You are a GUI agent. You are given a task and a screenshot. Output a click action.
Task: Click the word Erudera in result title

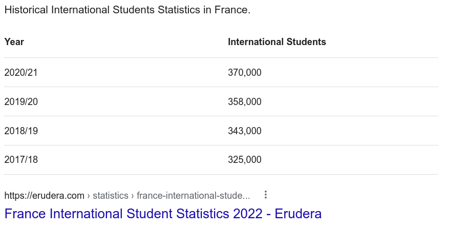pyautogui.click(x=298, y=214)
